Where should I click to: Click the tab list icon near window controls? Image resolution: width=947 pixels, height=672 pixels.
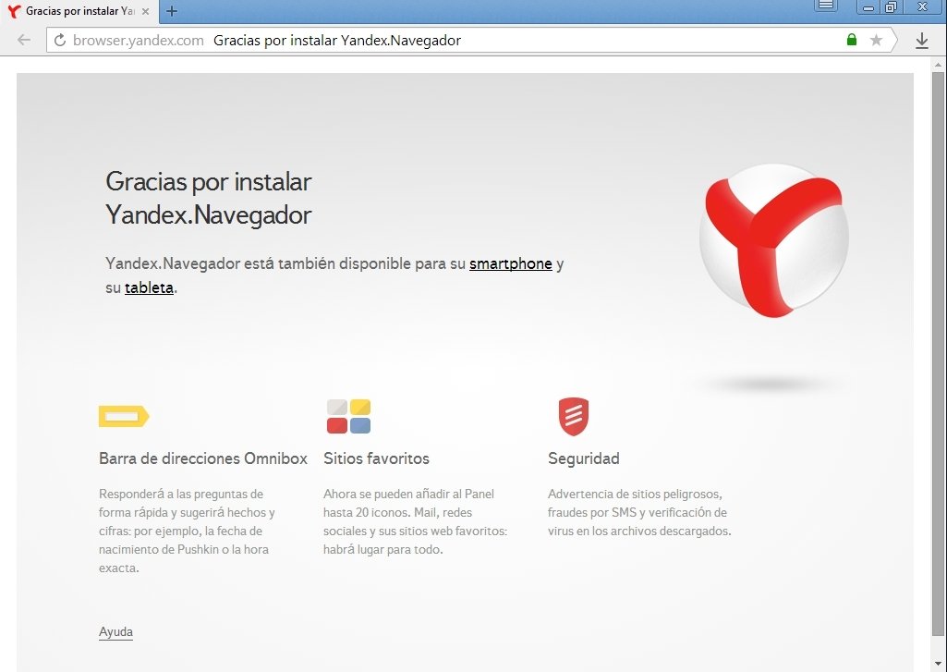click(x=825, y=6)
